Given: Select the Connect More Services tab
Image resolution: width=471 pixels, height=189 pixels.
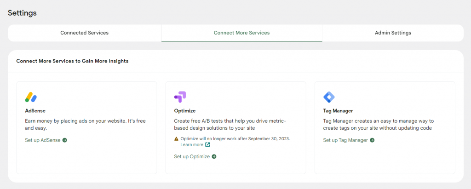Looking at the screenshot, I should click(242, 33).
